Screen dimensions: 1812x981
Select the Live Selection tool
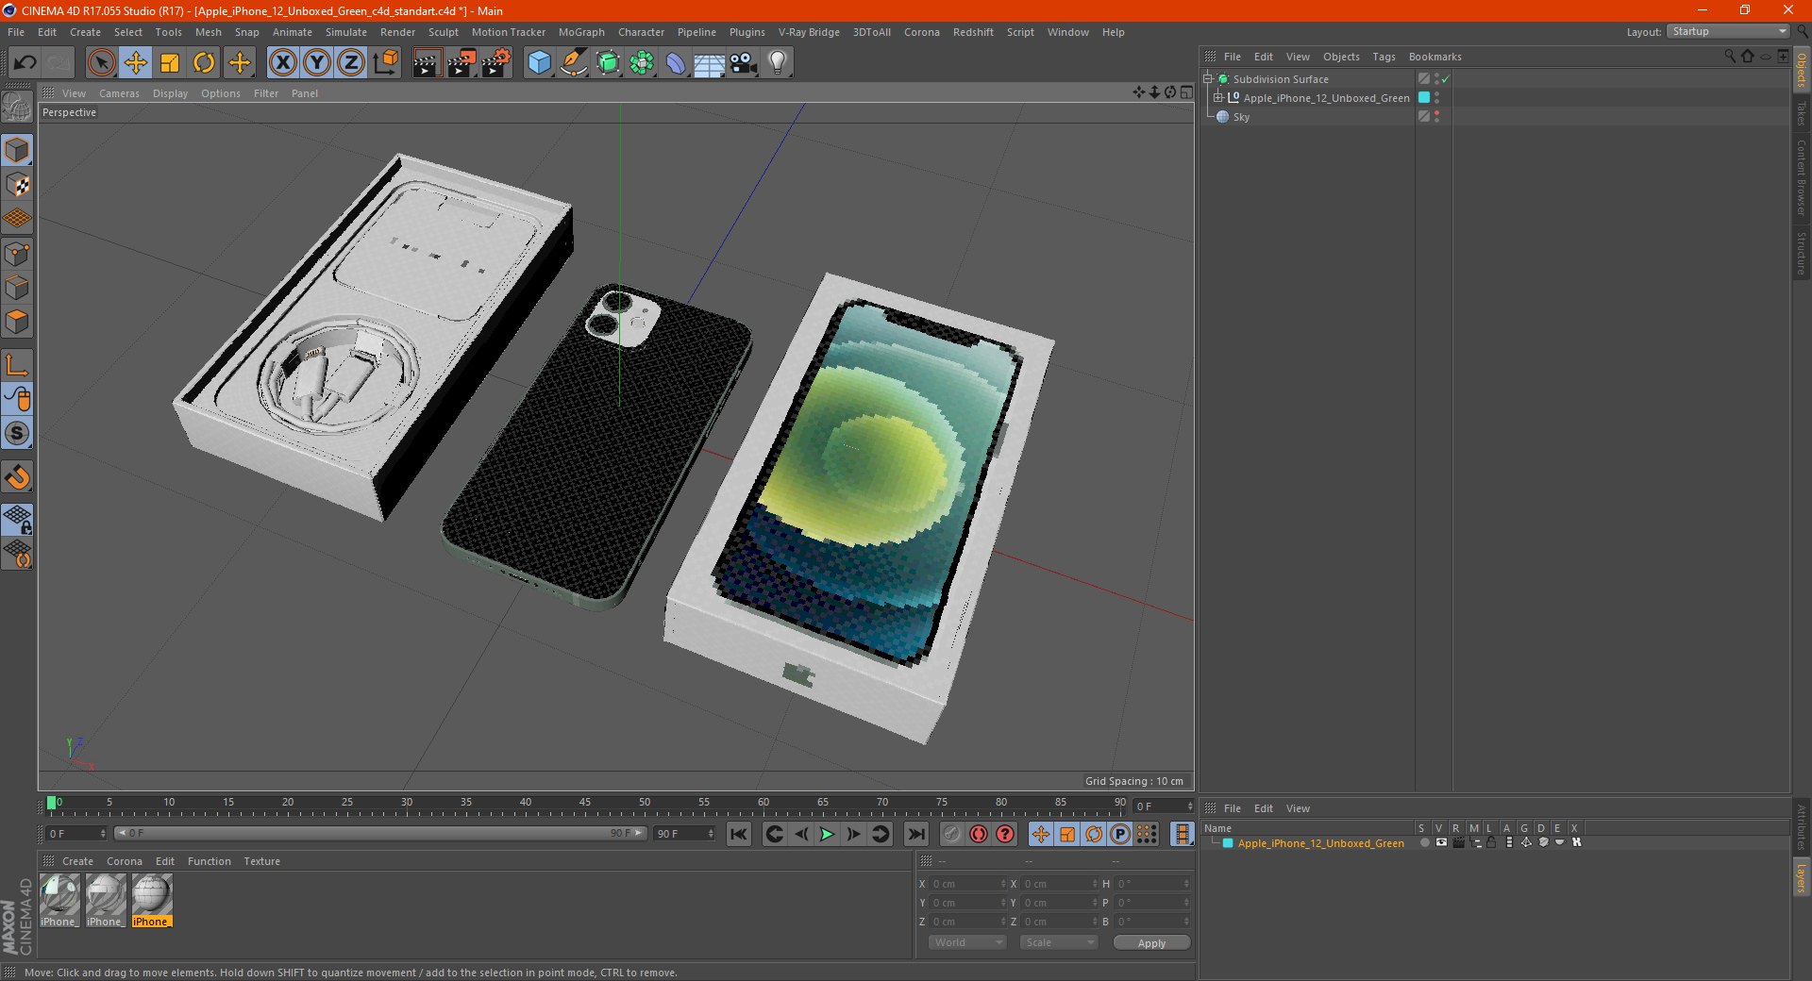pos(101,63)
